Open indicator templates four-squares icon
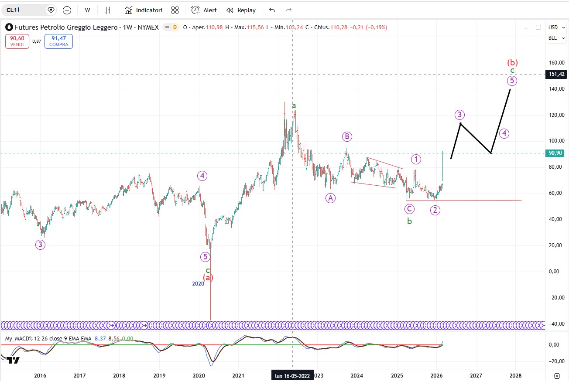Image resolution: width=569 pixels, height=381 pixels. [x=175, y=10]
